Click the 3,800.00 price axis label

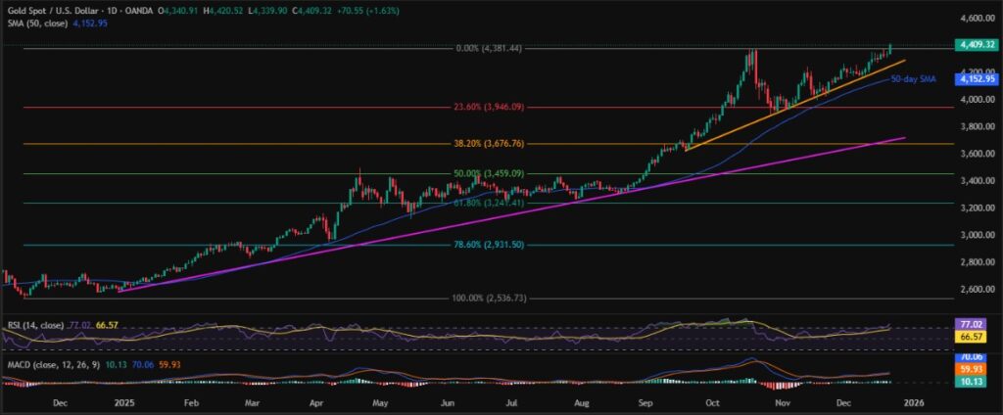point(978,126)
